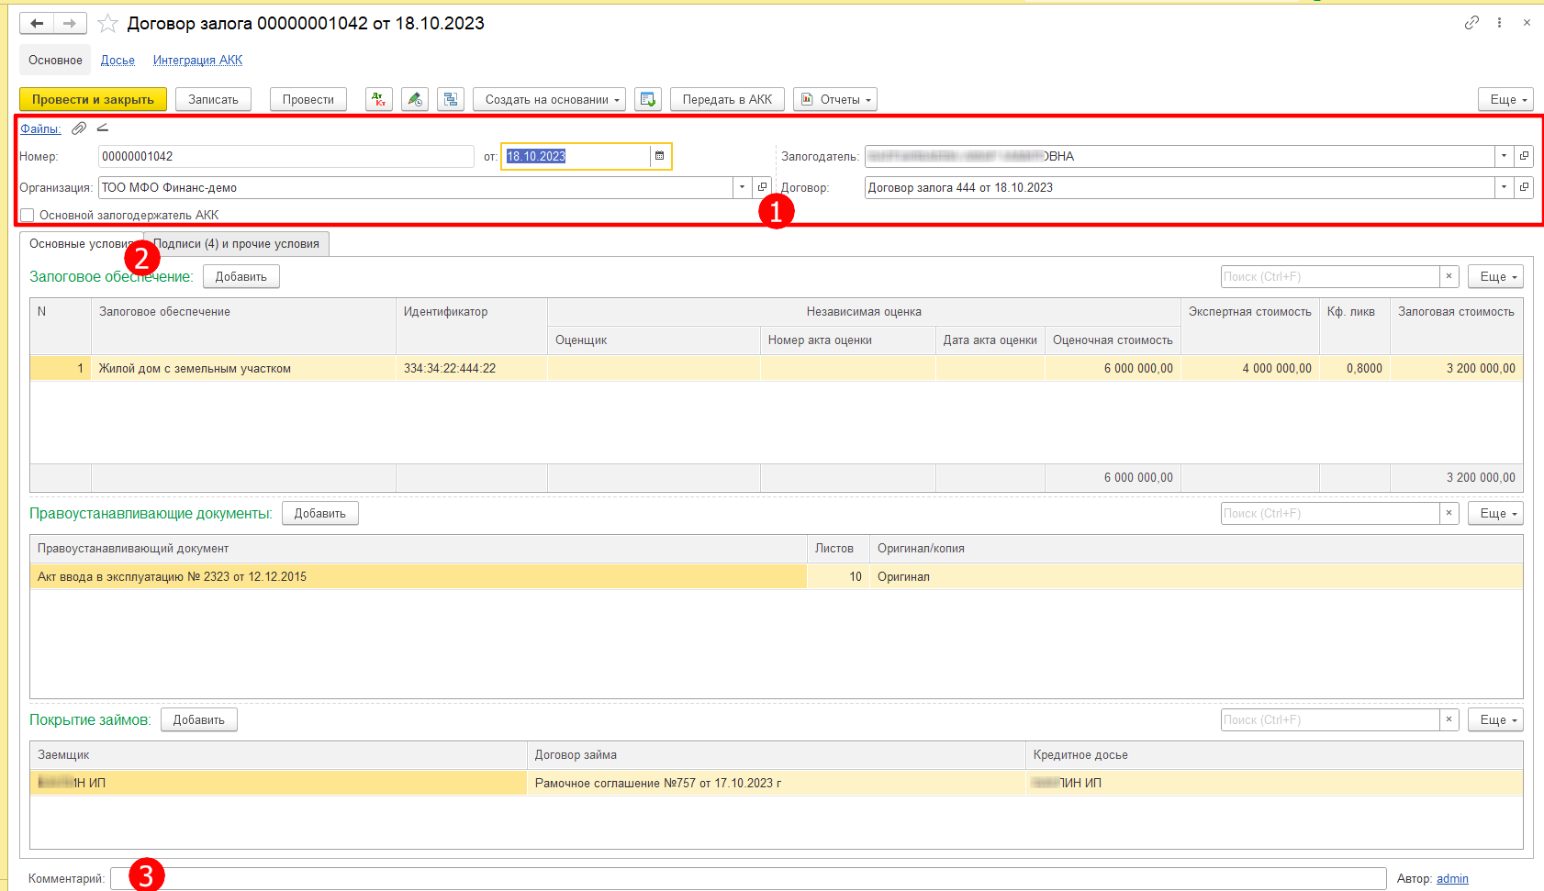Click the Записать button
This screenshot has width=1544, height=891.
click(x=213, y=99)
